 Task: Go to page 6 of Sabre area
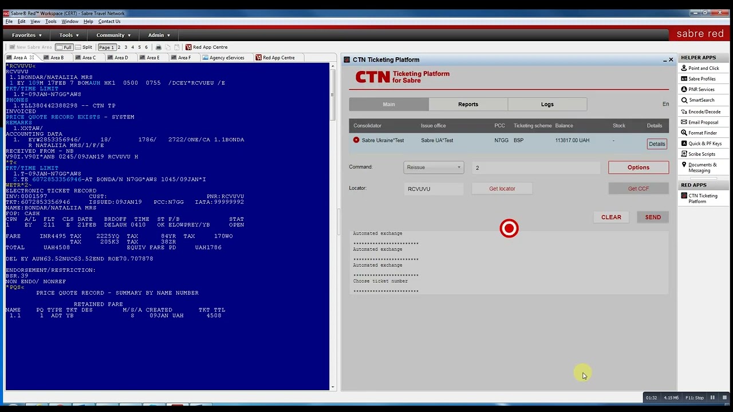146,47
